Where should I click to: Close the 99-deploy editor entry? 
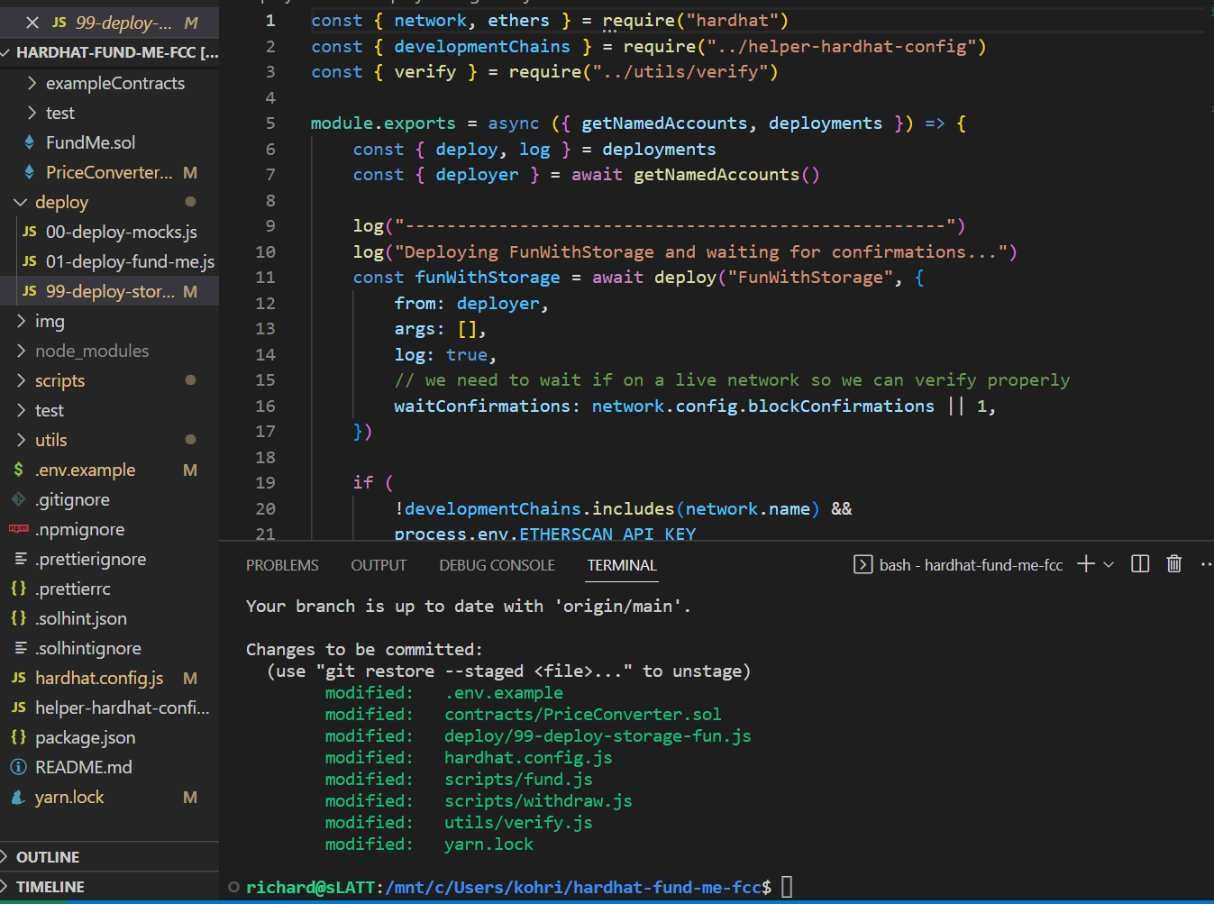tap(32, 23)
